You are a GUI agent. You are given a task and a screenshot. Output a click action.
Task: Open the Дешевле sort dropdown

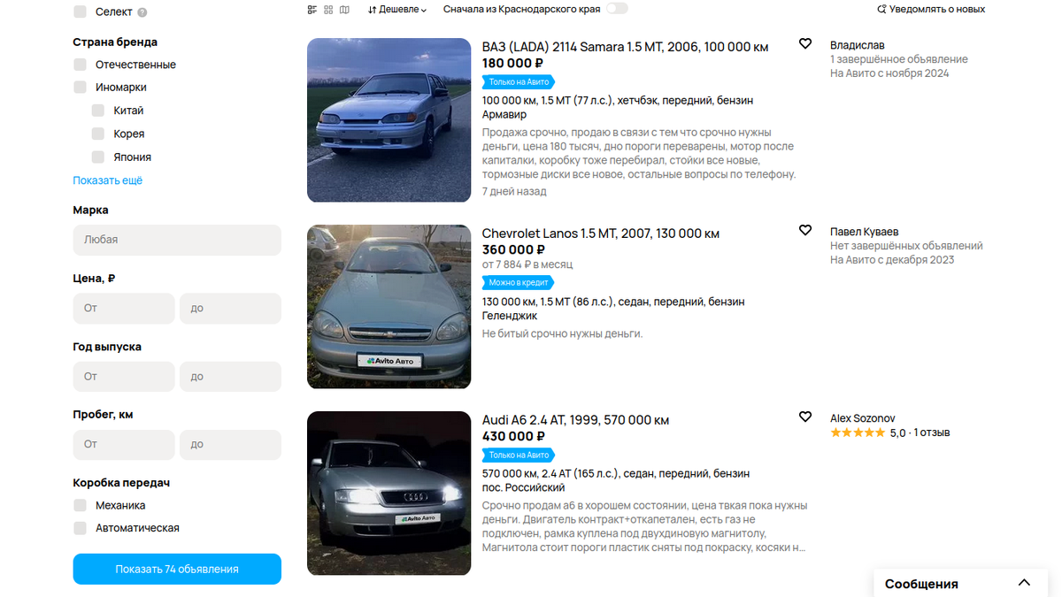397,10
